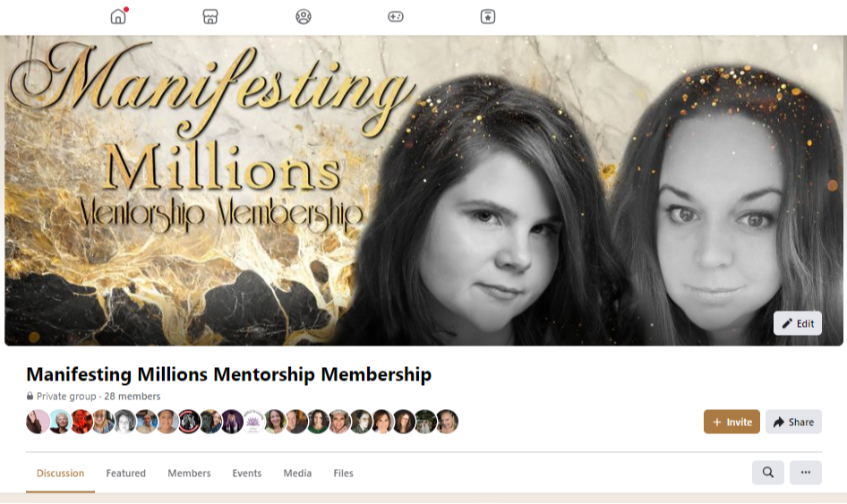The height and width of the screenshot is (504, 847).
Task: View the Media tab
Action: [x=297, y=474]
